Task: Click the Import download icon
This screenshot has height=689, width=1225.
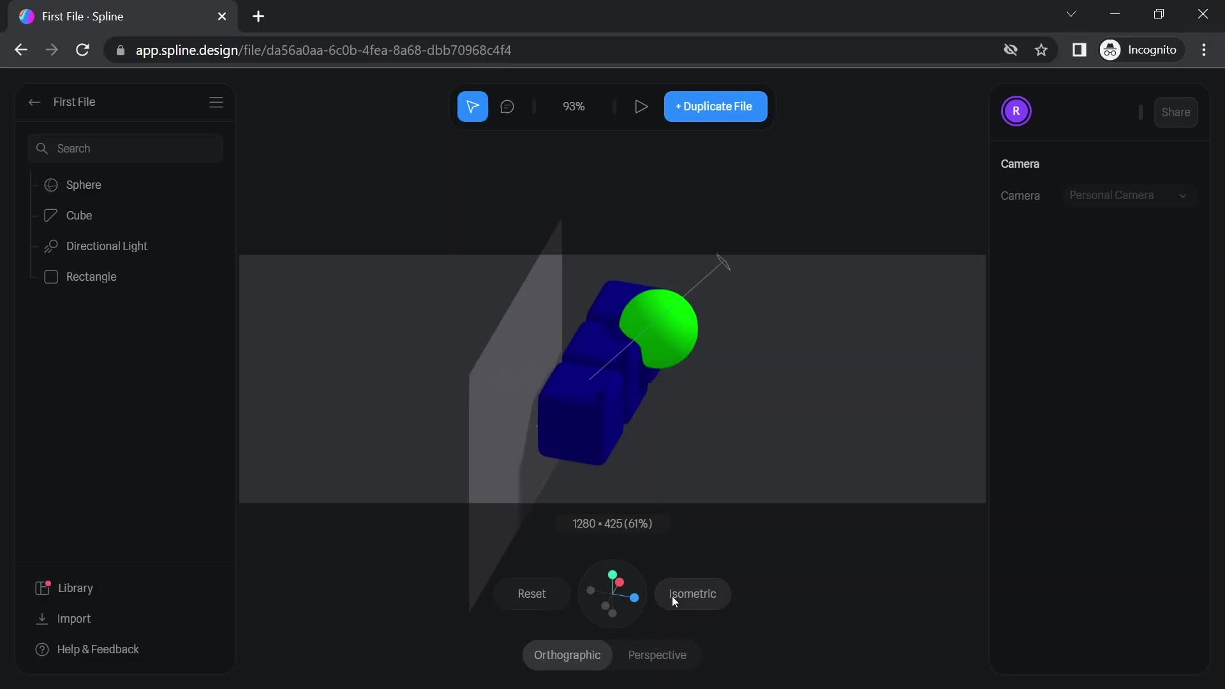Action: (x=42, y=619)
